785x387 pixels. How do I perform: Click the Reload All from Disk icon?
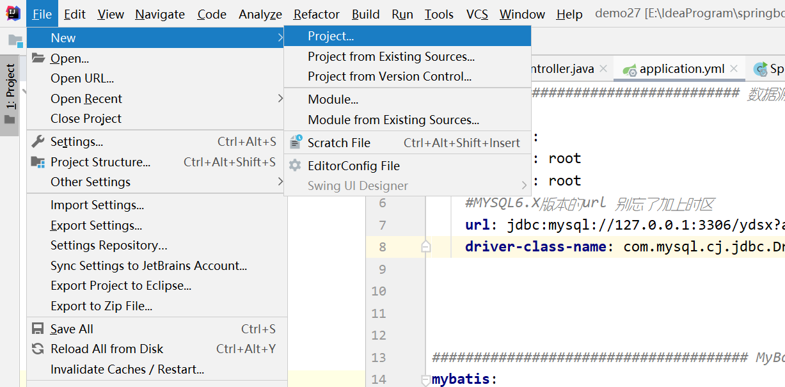tap(38, 349)
